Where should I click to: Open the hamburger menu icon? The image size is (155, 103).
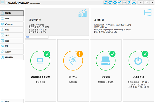(3, 2)
